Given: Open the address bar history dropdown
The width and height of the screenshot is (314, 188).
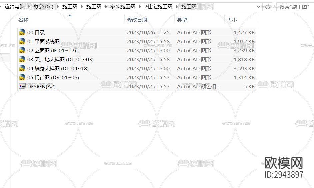Looking at the screenshot, I should coord(259,7).
